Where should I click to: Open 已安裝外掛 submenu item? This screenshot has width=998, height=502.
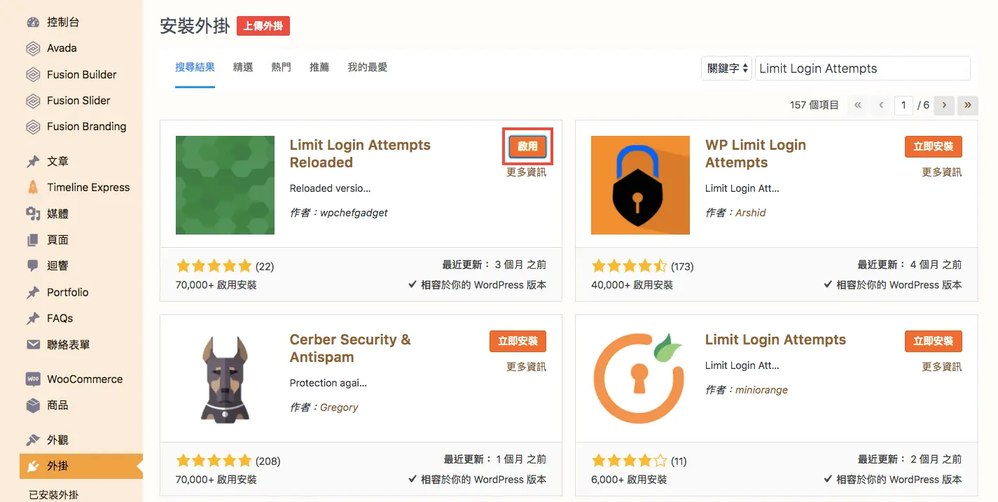click(x=53, y=495)
